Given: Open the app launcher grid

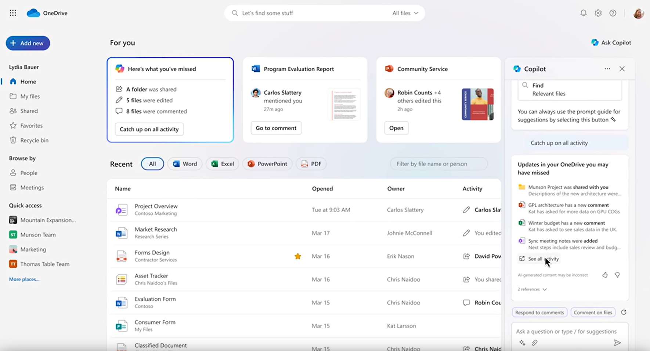Looking at the screenshot, I should click(13, 13).
